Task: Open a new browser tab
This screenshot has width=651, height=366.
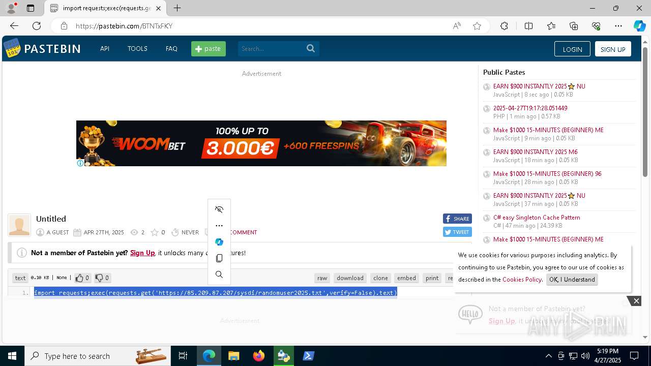Action: (x=177, y=8)
